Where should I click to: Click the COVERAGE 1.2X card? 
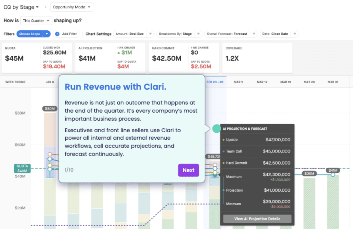pyautogui.click(x=257, y=58)
